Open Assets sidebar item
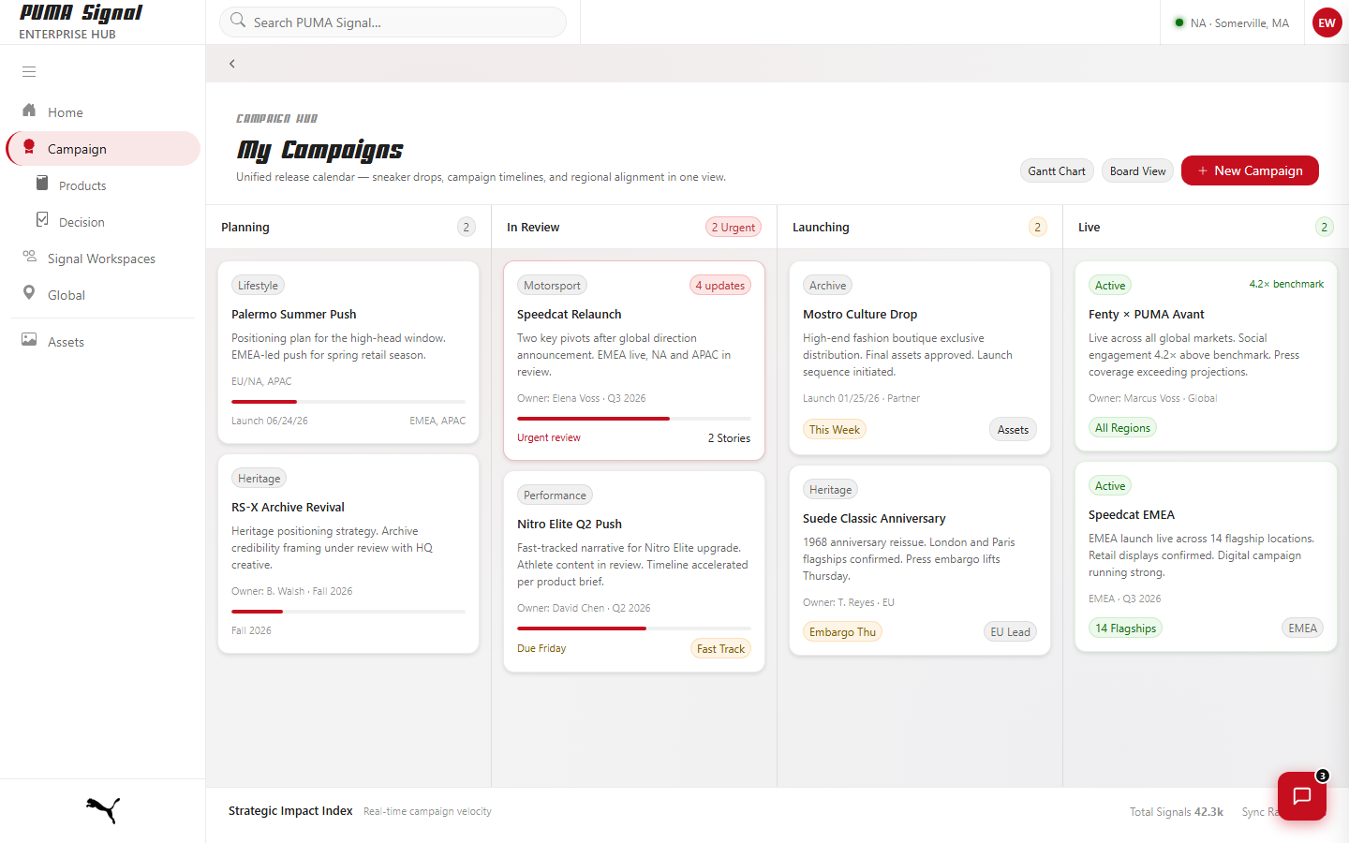 (x=103, y=342)
